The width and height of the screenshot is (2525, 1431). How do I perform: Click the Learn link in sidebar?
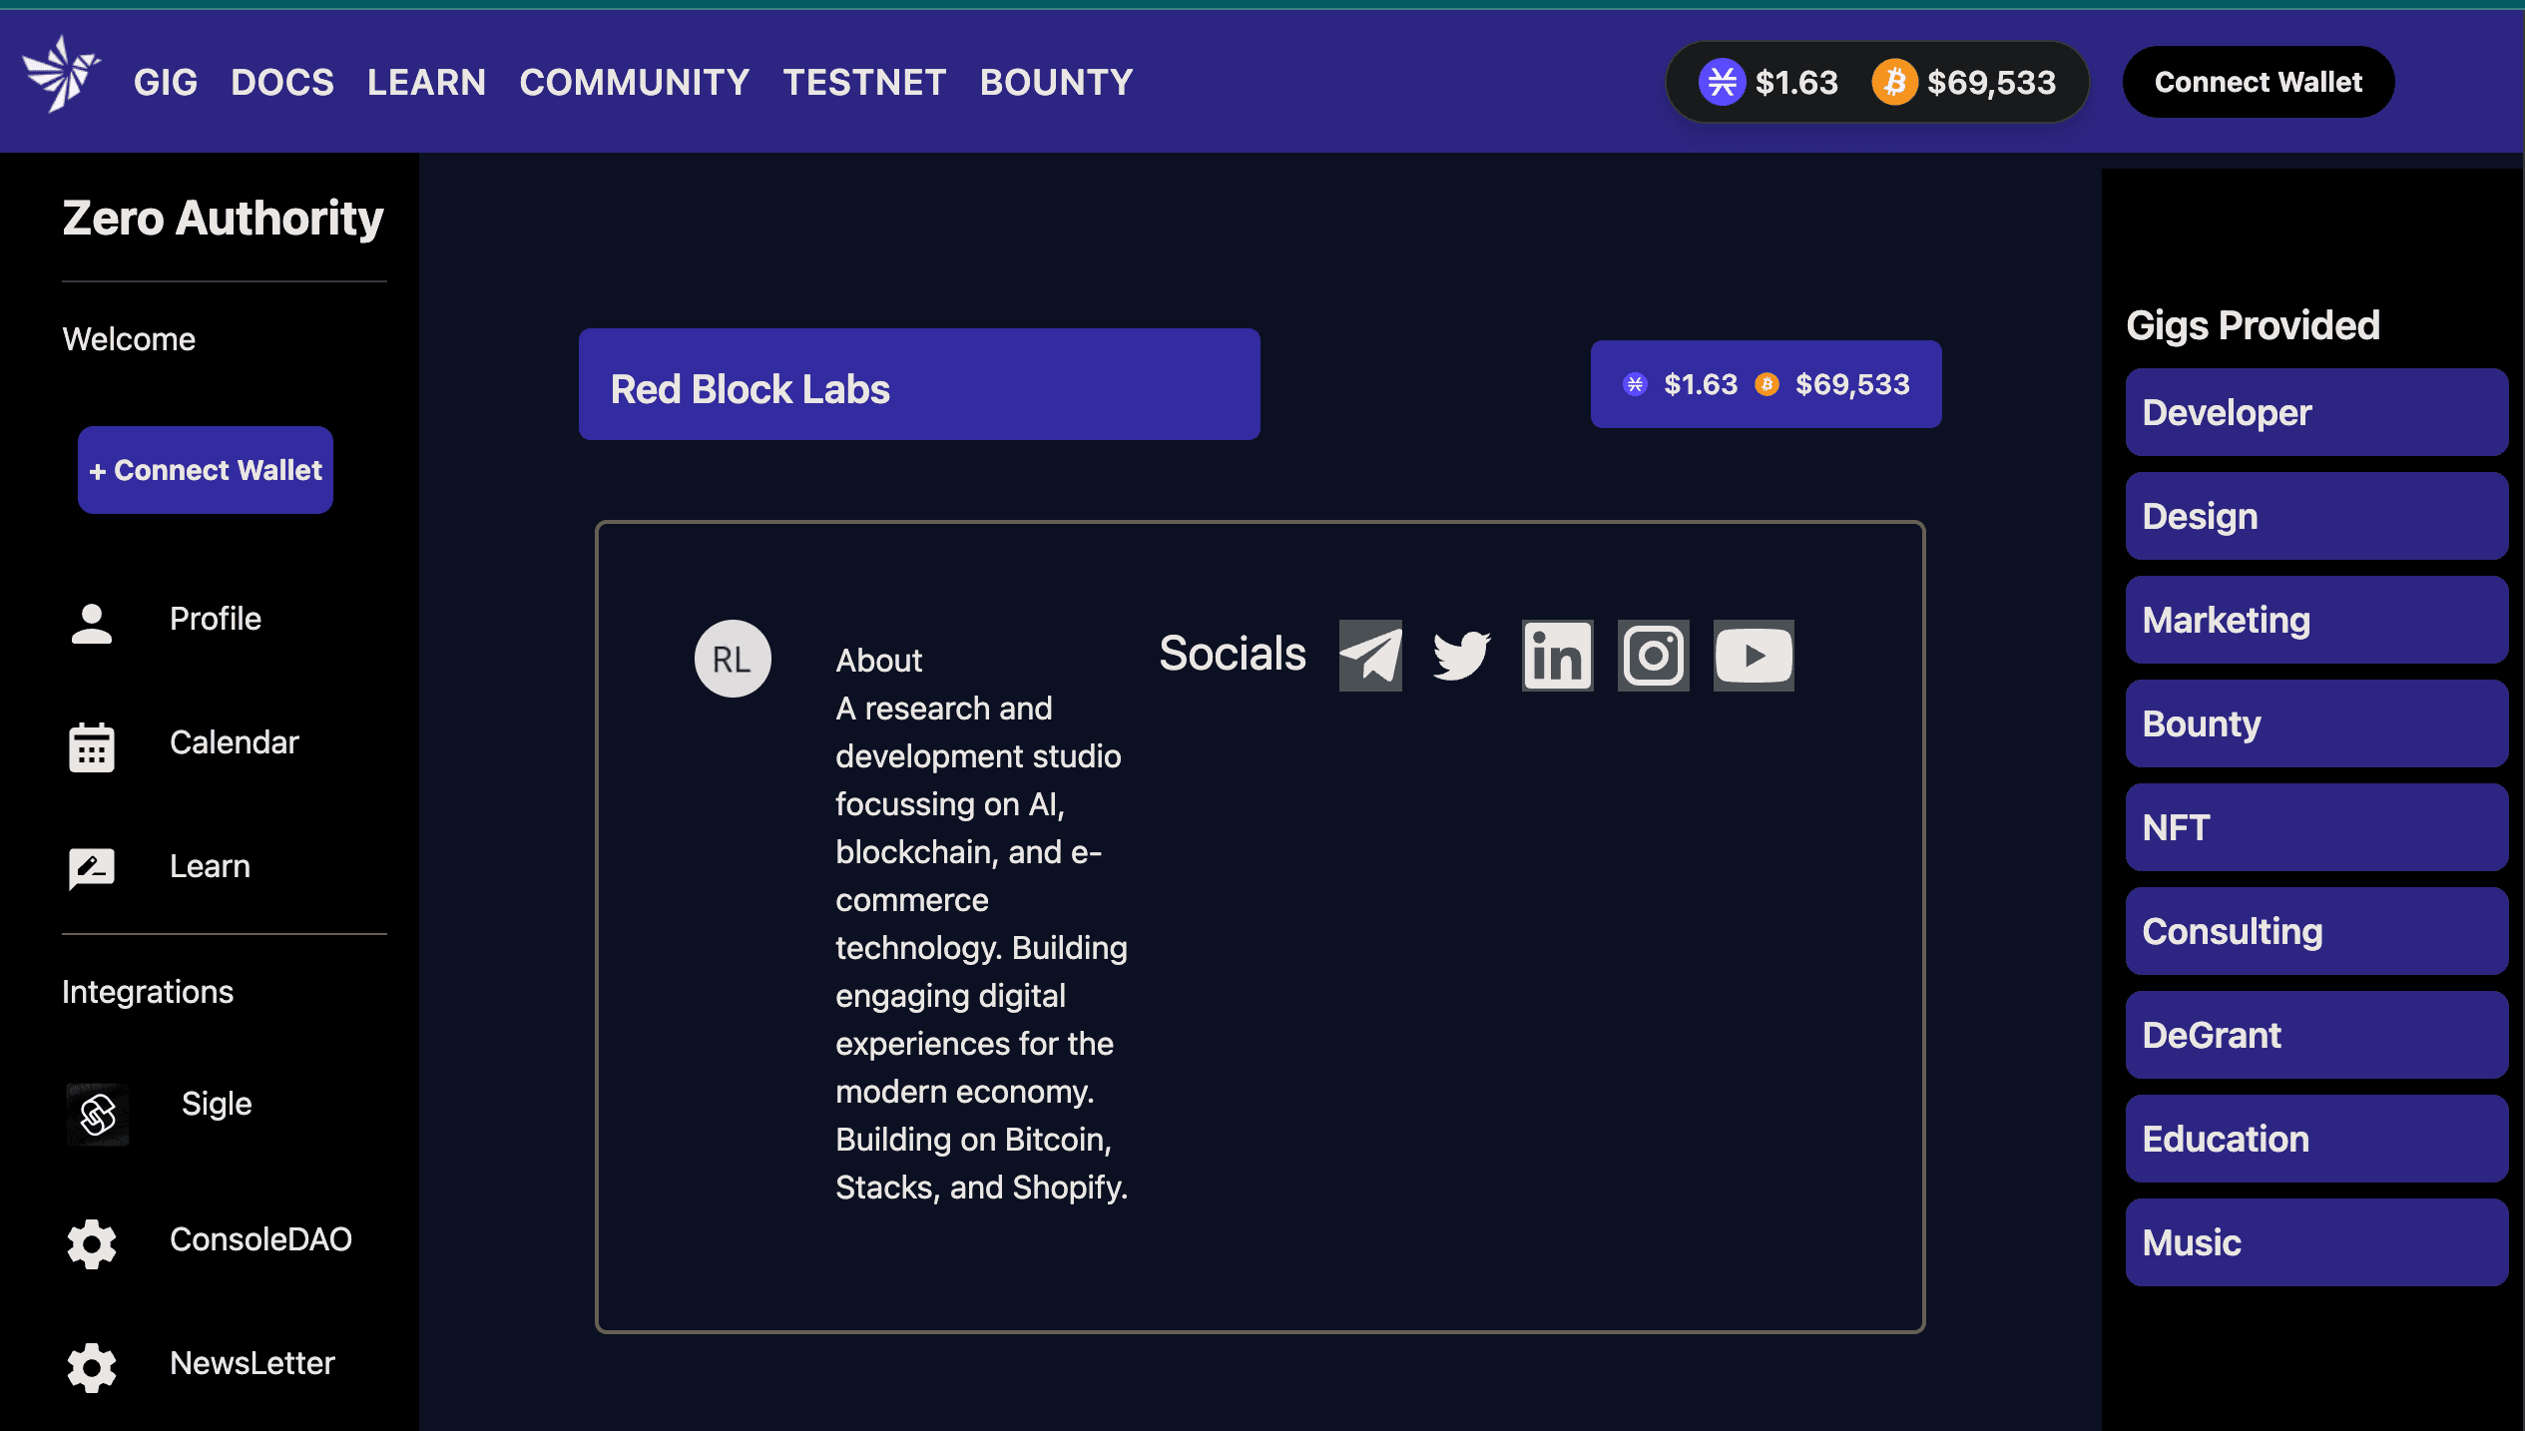coord(210,866)
